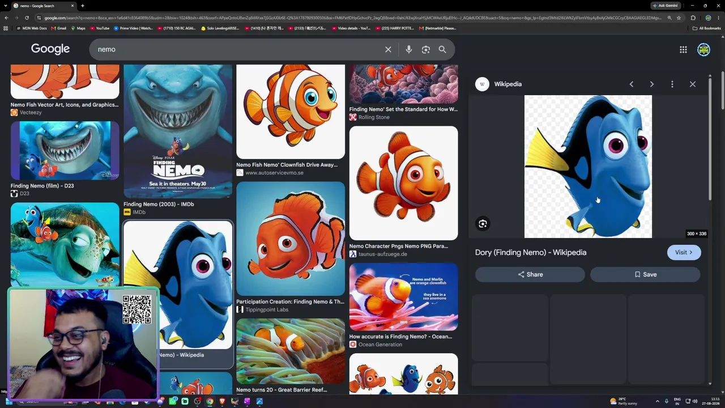Switch the ENG IN input language

tap(677, 401)
